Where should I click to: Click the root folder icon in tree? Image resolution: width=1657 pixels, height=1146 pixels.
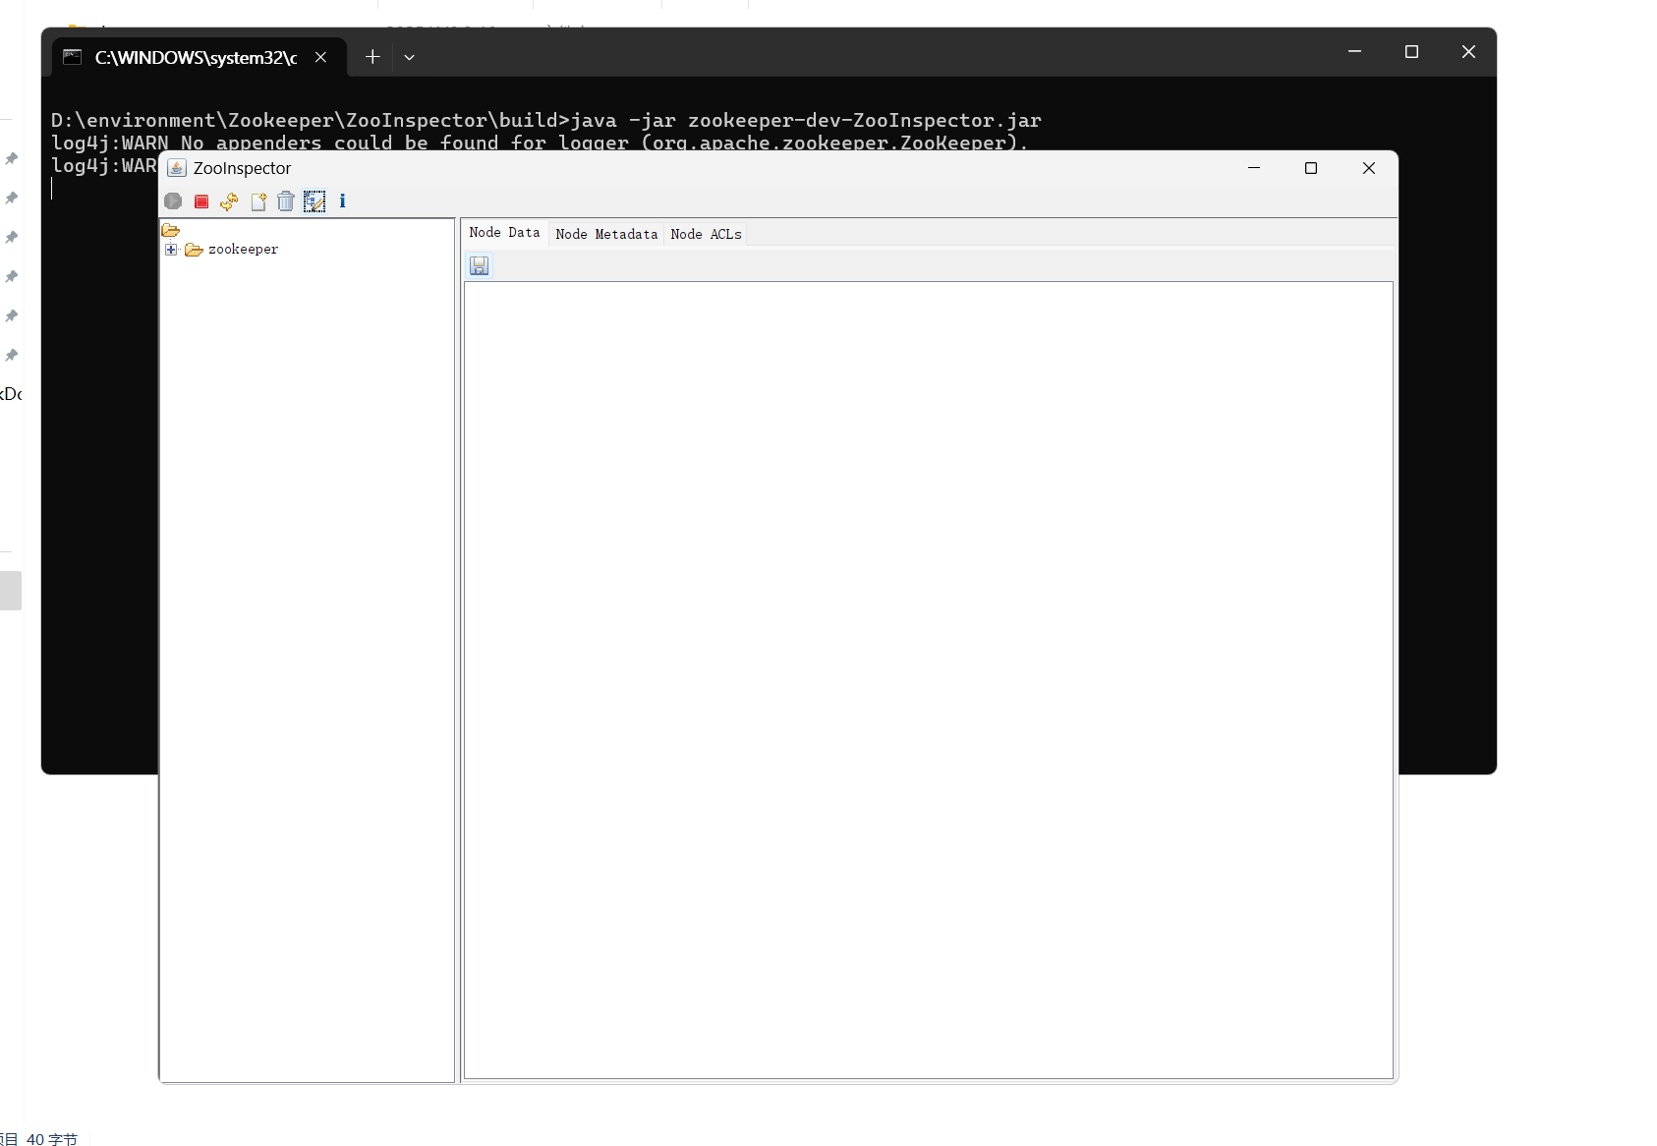171,231
